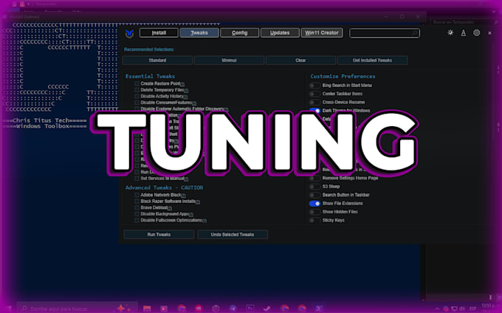Click the WinUtil logo icon
The image size is (502, 313).
tap(129, 33)
